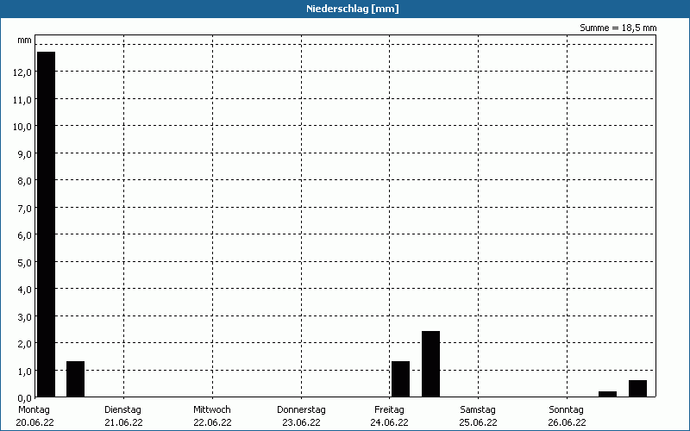Click the Dienstag axis label
The width and height of the screenshot is (690, 431).
pyautogui.click(x=122, y=410)
